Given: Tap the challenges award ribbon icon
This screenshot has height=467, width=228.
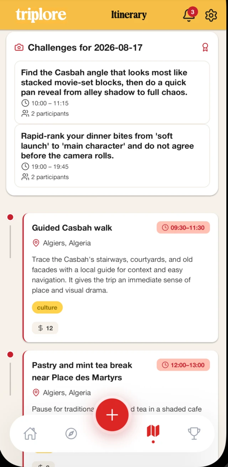Looking at the screenshot, I should pyautogui.click(x=205, y=47).
